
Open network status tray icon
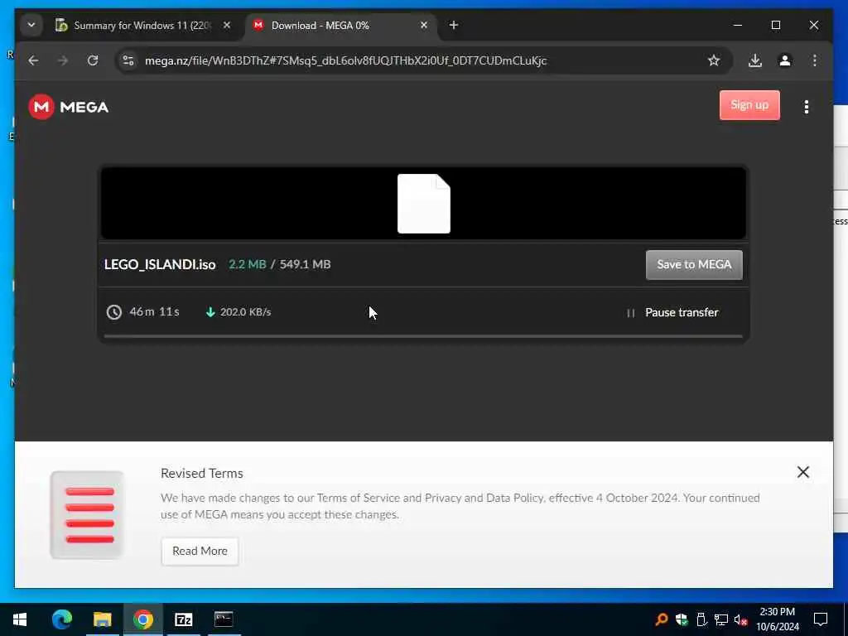pos(721,619)
